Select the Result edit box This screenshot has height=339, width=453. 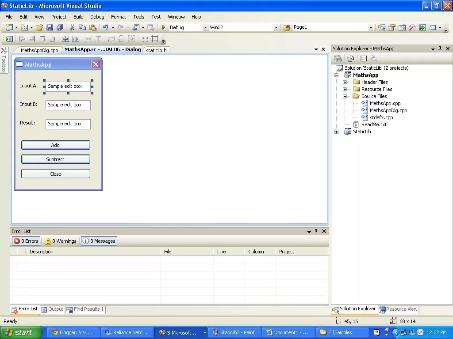(68, 124)
